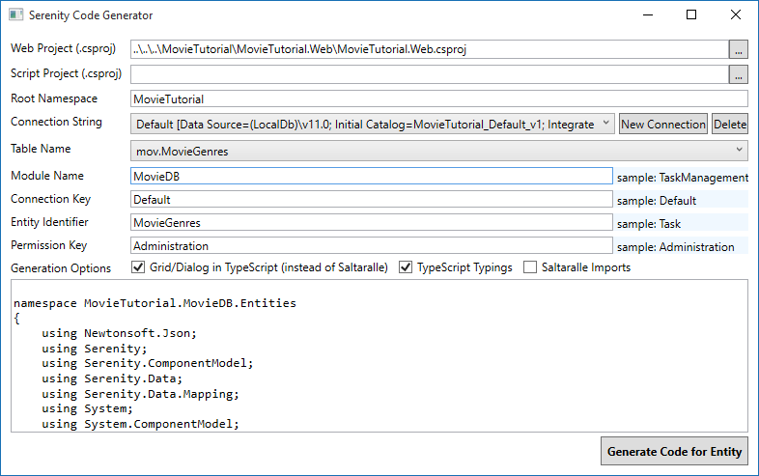Edit the Permission Key field
This screenshot has height=476, width=759.
tap(371, 246)
